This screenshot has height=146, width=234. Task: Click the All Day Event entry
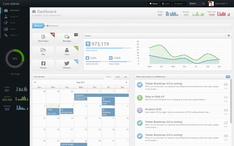tap(81, 99)
